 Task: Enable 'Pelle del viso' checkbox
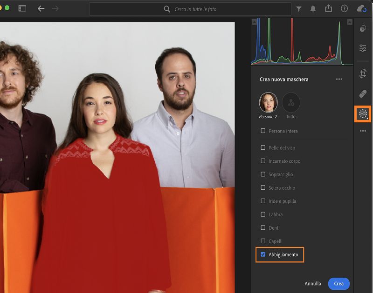click(263, 147)
